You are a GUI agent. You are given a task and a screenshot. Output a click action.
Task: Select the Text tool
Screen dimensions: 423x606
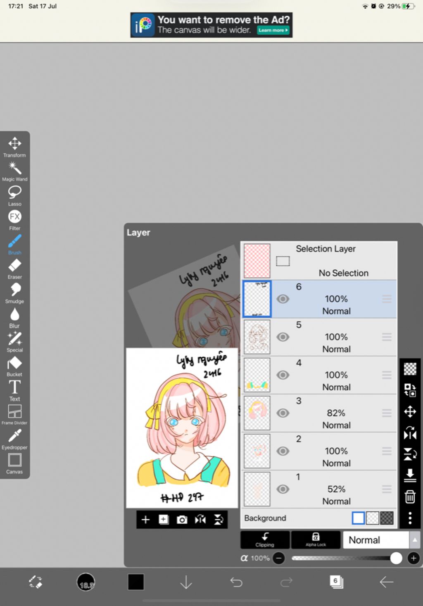click(14, 391)
